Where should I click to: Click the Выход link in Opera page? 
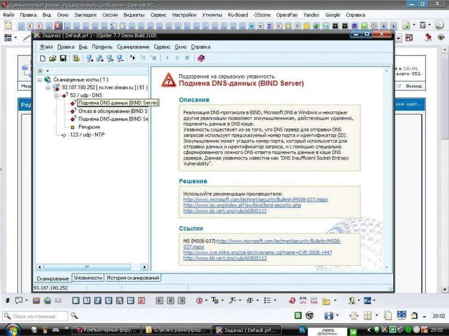pos(414,86)
